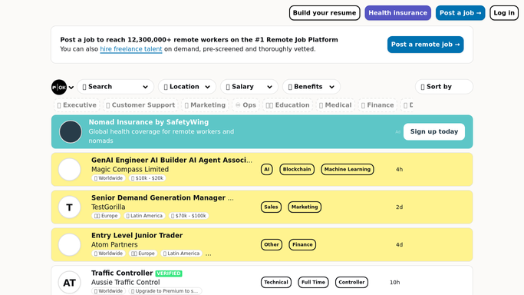
Task: Click Build your resume button
Action: click(x=325, y=13)
